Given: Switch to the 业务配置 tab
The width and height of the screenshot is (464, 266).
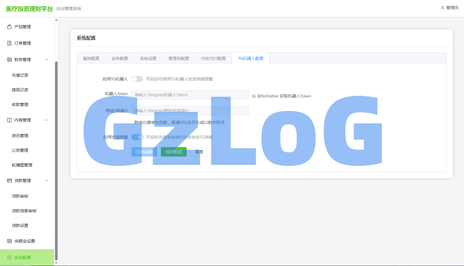Looking at the screenshot, I should 120,58.
